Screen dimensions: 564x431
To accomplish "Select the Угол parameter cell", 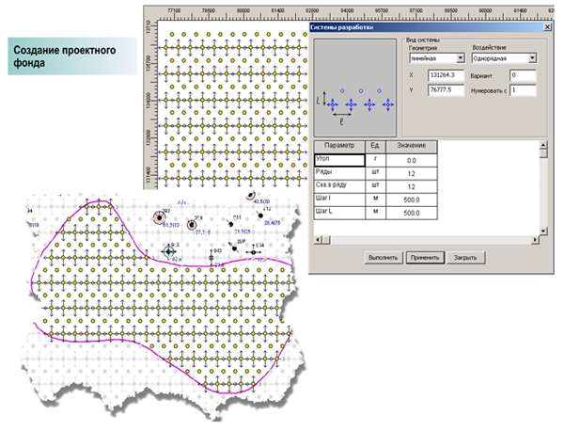I will tap(339, 160).
